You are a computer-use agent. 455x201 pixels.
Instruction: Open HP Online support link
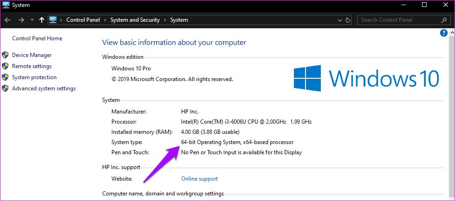(199, 179)
